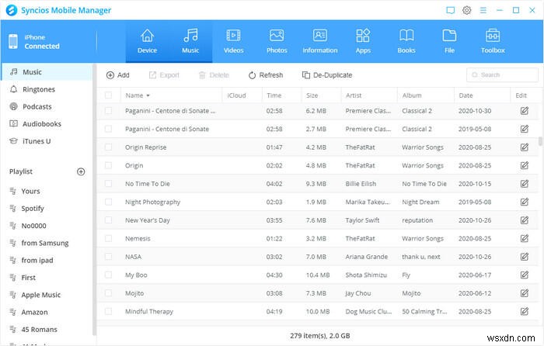Open the File manager icon

[449, 36]
